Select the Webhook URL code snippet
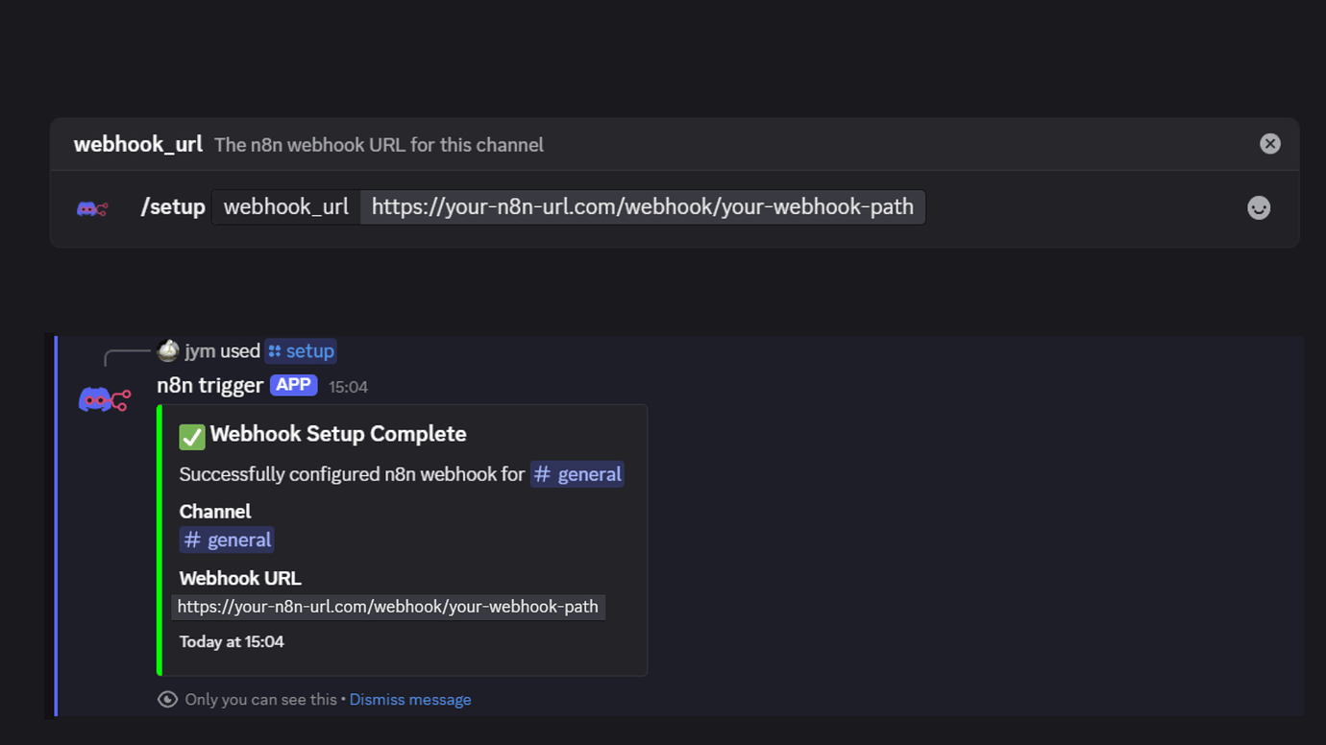Screen dimensions: 1326x745 click(x=387, y=606)
